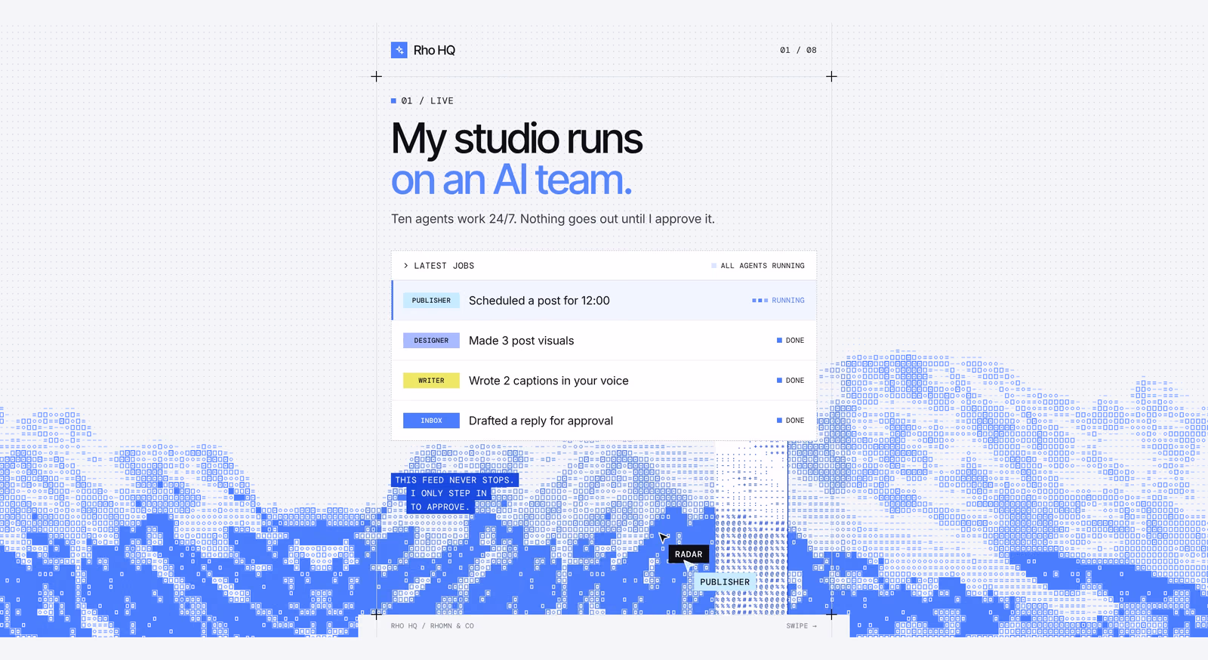Screen dimensions: 1208x660
Task: Click DONE status on the Writer row
Action: pyautogui.click(x=790, y=381)
